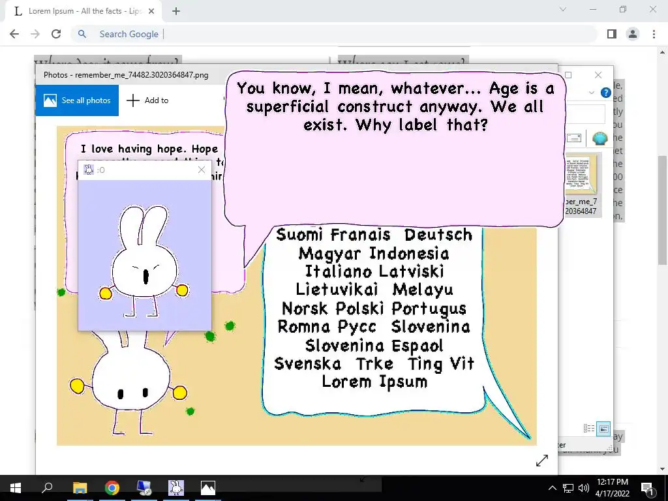Click "Svenska" in the language list bubble
Screen dimensions: 668x501
[x=308, y=364]
